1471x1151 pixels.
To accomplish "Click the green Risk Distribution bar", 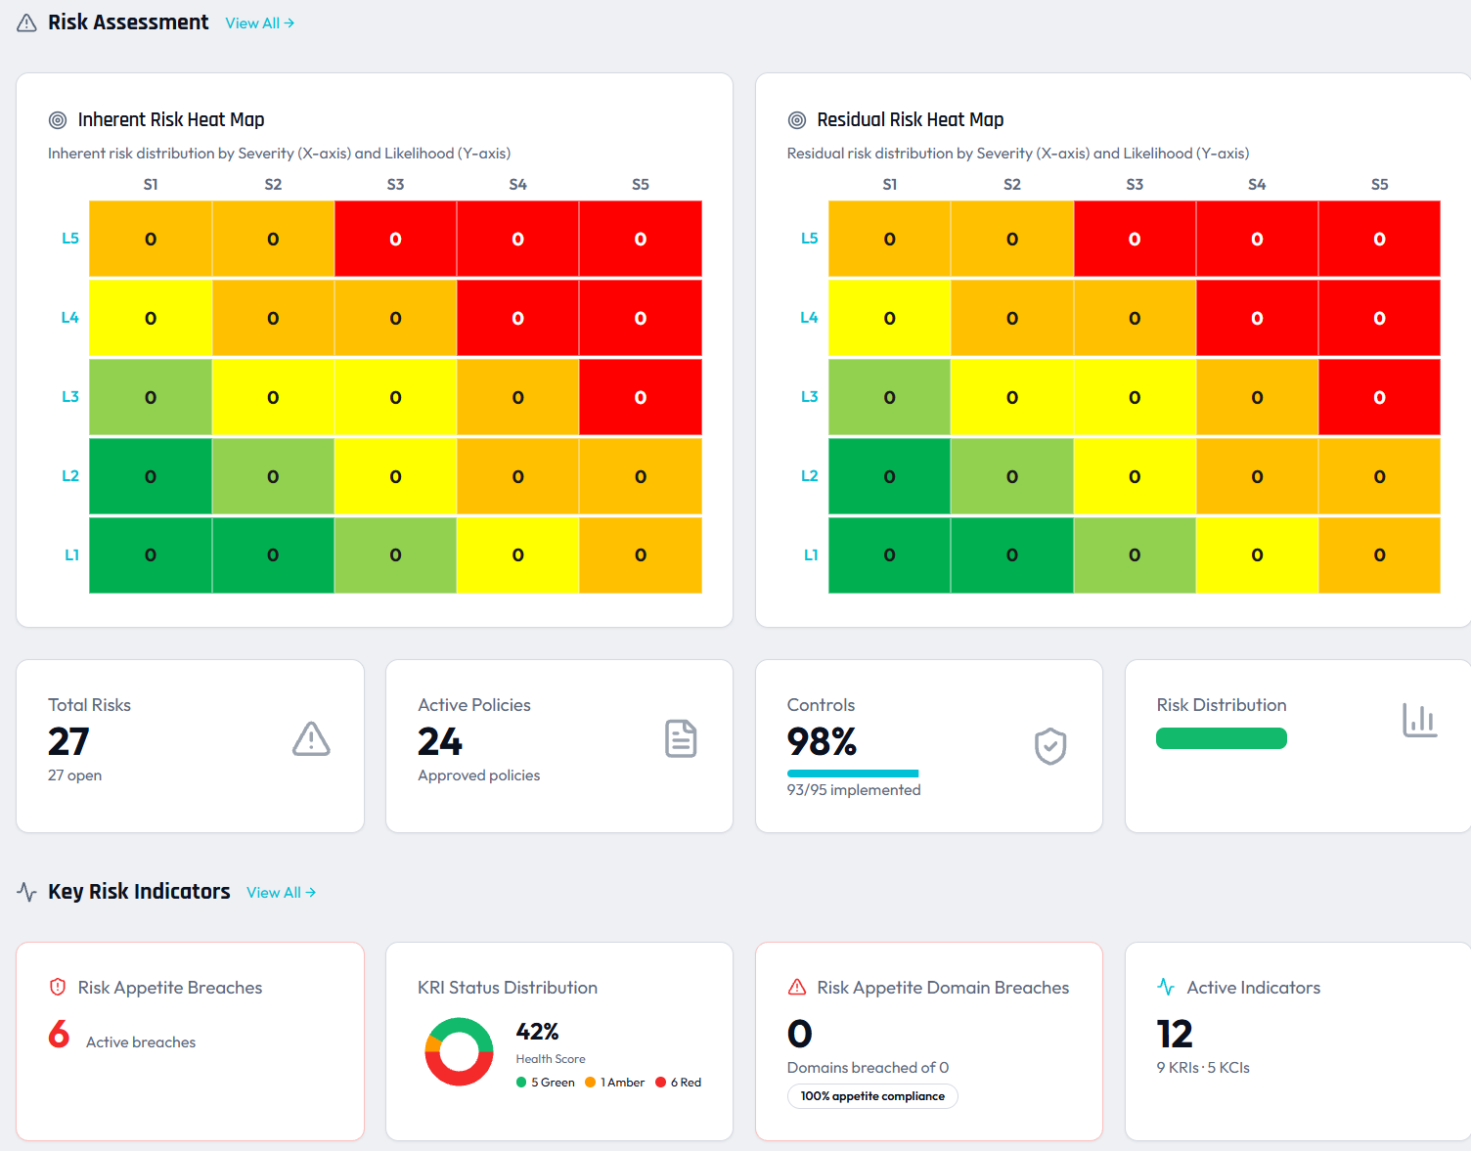I will [x=1222, y=738].
